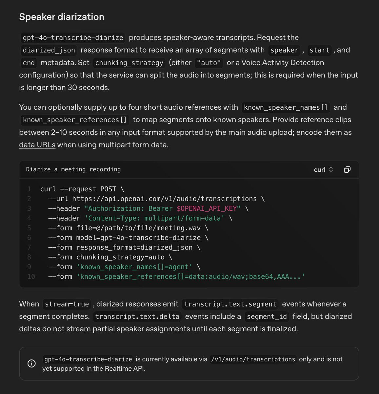Open the curl language dropdown
This screenshot has width=379, height=394.
[x=323, y=169]
